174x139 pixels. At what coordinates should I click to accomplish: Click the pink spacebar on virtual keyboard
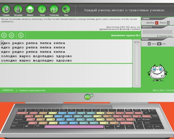click(74, 127)
